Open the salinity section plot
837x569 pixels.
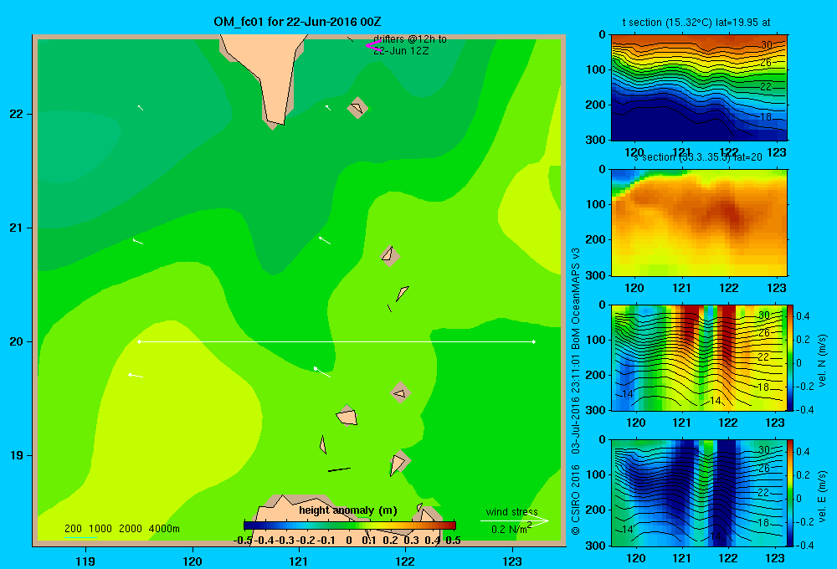699,223
